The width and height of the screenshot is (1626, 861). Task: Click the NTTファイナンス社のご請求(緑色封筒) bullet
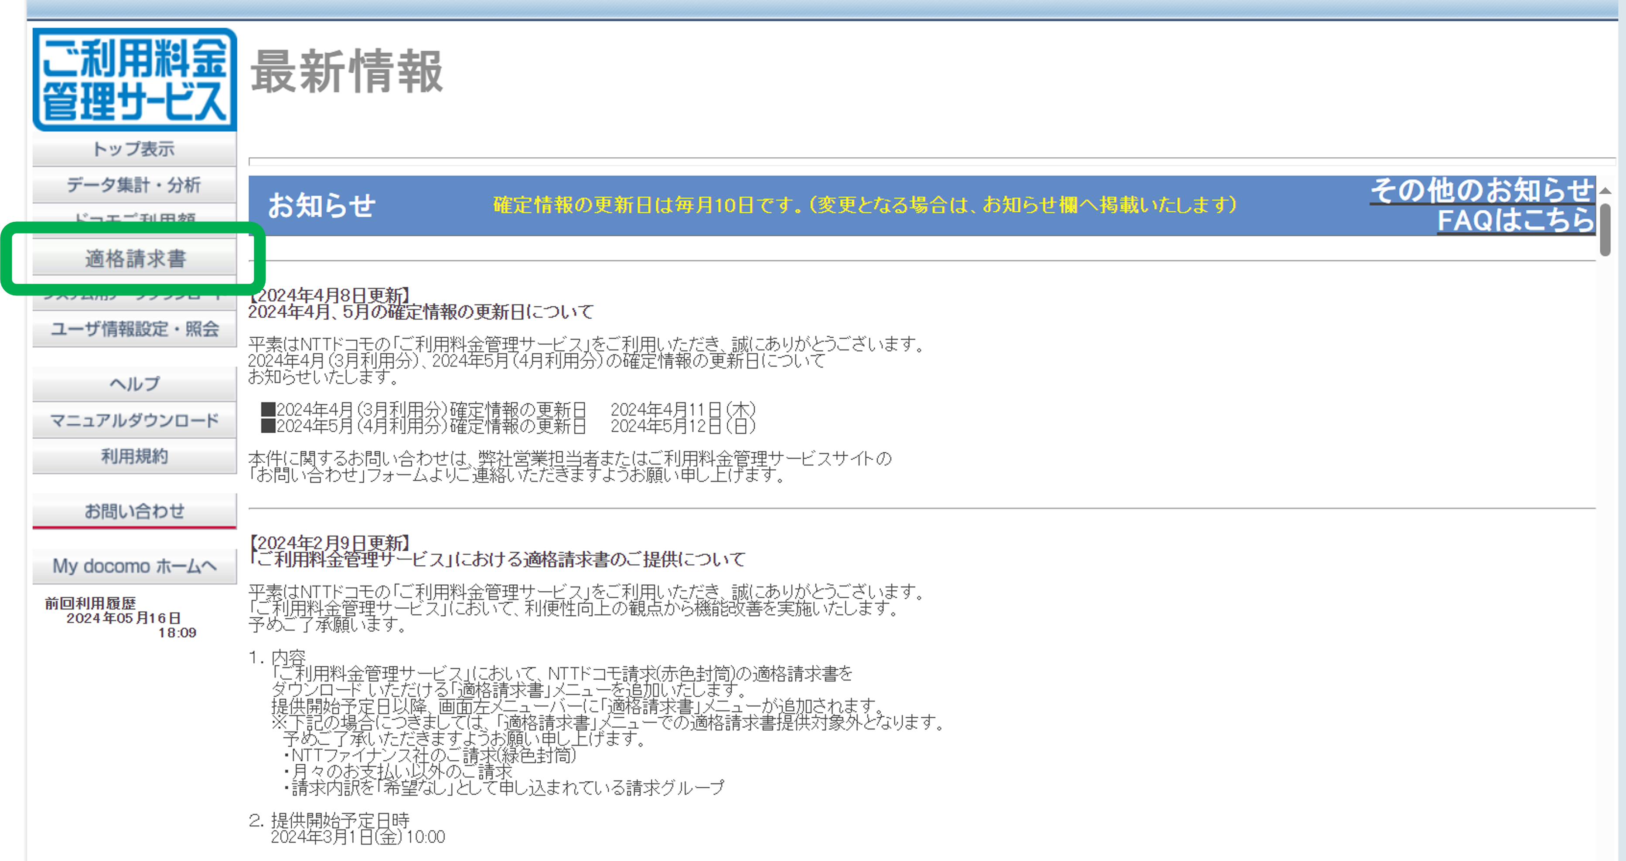(x=430, y=755)
